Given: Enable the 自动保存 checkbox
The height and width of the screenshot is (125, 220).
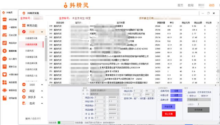Looking at the screenshot, I should 186,92.
